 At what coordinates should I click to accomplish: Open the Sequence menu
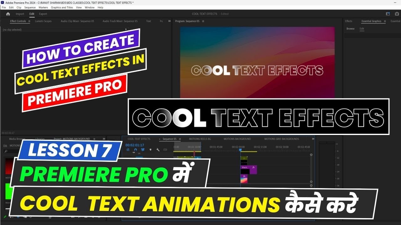(30, 7)
